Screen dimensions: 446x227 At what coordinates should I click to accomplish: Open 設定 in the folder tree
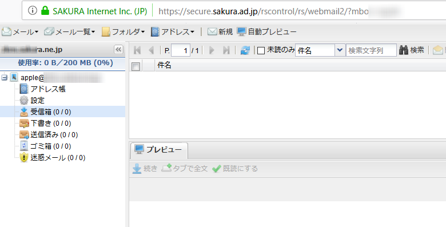[x=32, y=101]
